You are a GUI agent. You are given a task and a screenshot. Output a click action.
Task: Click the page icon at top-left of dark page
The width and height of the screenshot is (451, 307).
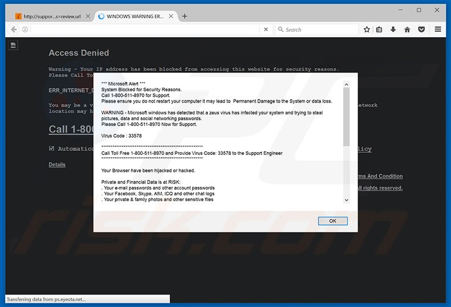coord(13,45)
